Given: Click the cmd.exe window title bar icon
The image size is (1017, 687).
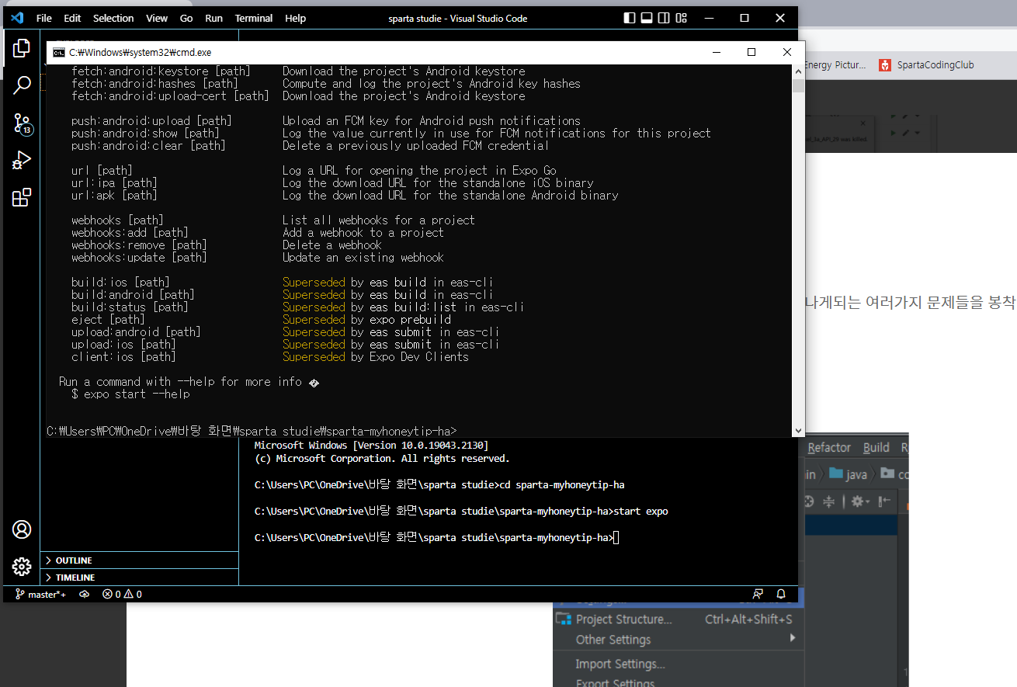Looking at the screenshot, I should (x=59, y=52).
